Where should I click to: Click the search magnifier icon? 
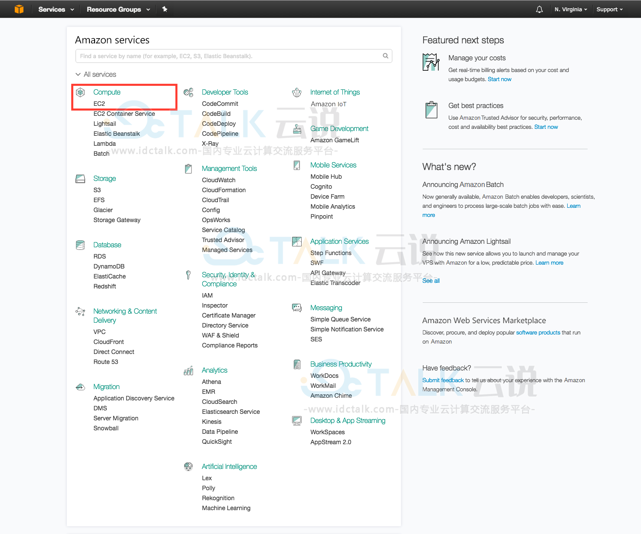click(x=385, y=56)
